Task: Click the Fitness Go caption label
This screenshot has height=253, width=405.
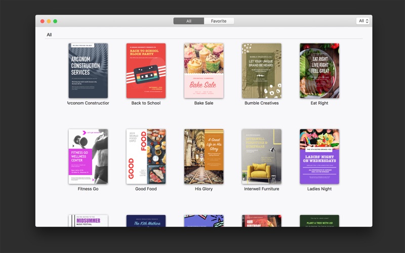Action: click(x=88, y=189)
